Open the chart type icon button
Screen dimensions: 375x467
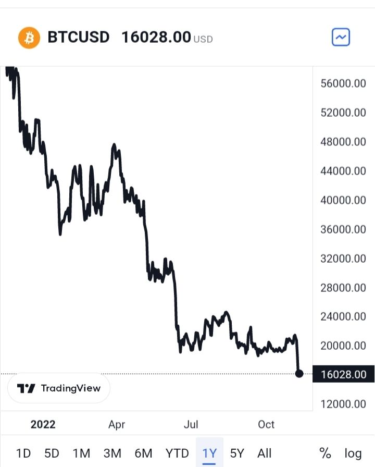(x=341, y=38)
